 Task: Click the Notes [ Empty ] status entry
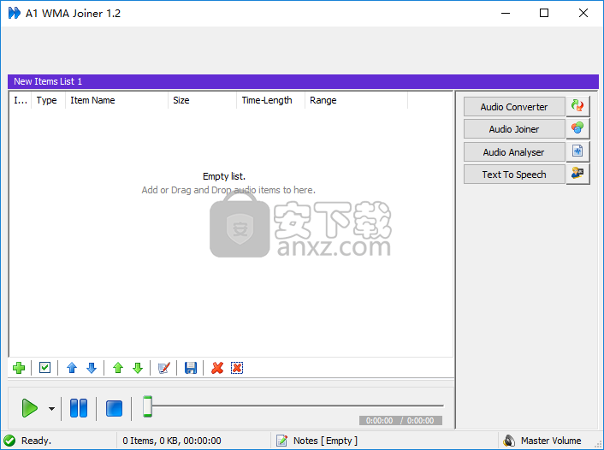click(x=325, y=441)
